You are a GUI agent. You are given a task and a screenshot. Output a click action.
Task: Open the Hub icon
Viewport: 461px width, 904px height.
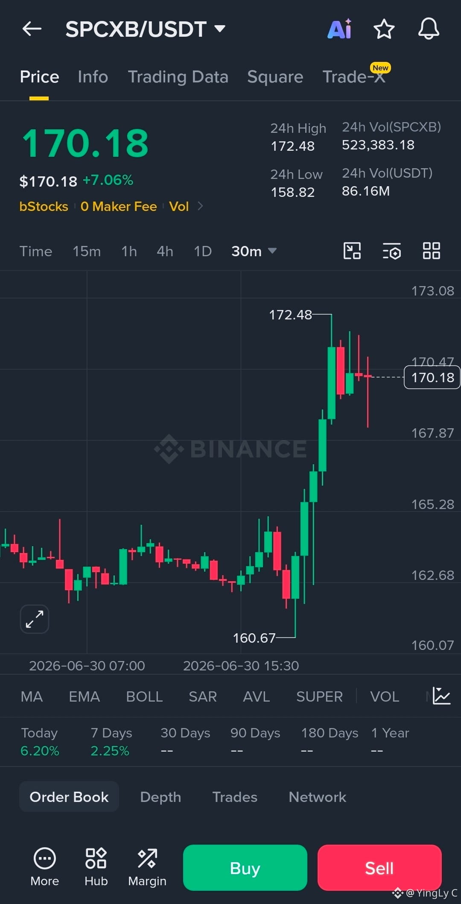click(96, 867)
